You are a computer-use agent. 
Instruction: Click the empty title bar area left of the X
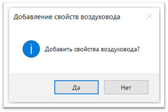133,17
